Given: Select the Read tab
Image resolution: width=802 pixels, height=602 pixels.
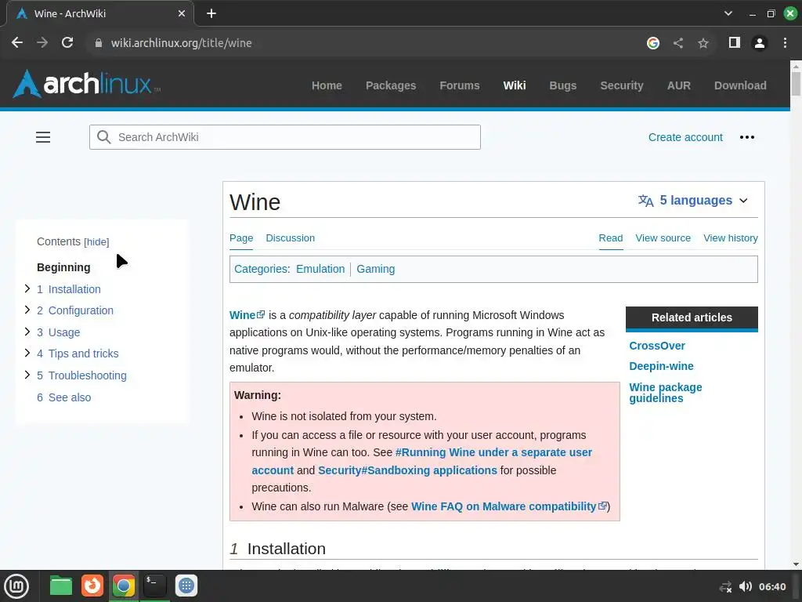Looking at the screenshot, I should coord(611,238).
